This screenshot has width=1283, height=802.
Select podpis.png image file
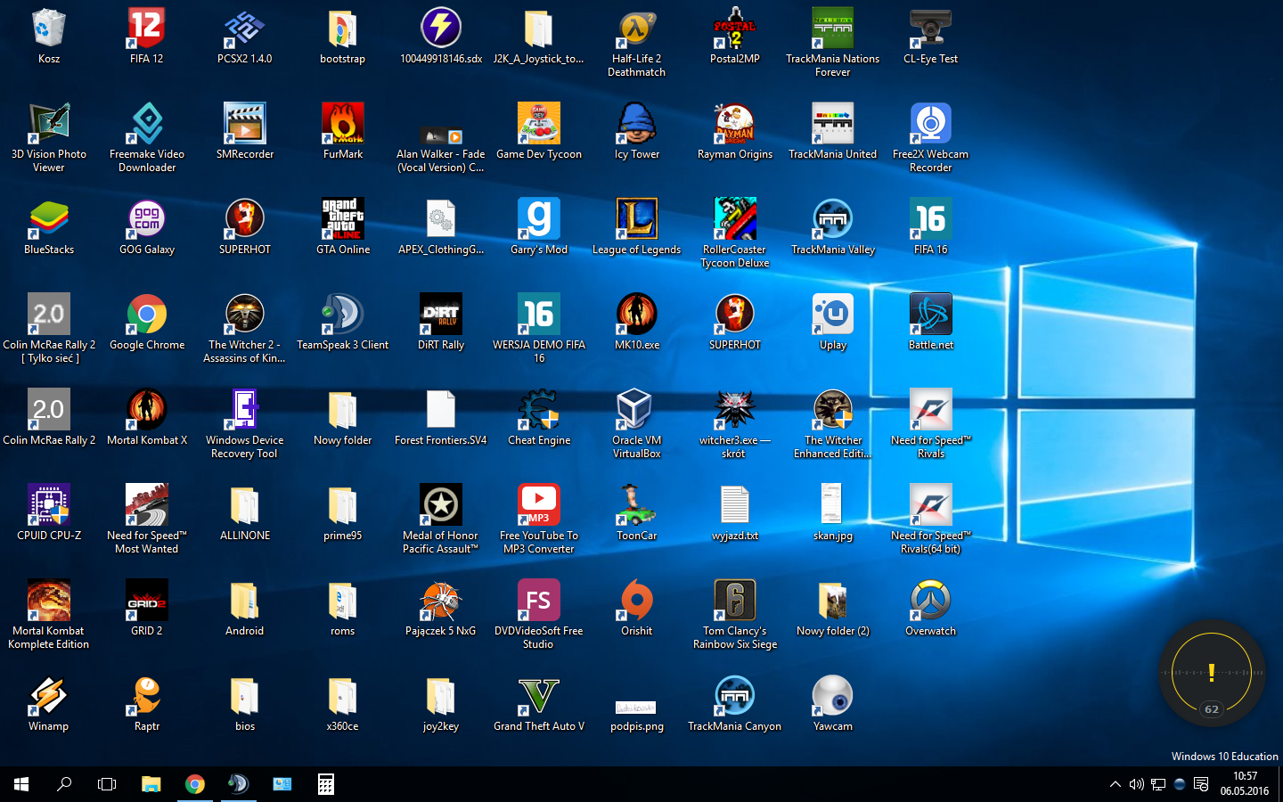click(x=637, y=708)
